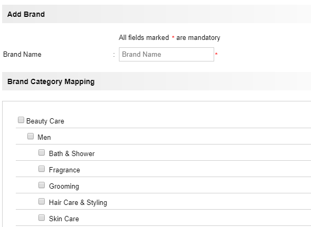Click the Fragrance label text
Screen dimensions: 311x227
tap(64, 170)
